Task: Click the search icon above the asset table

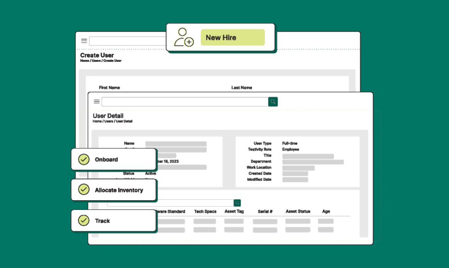Action: pyautogui.click(x=237, y=203)
